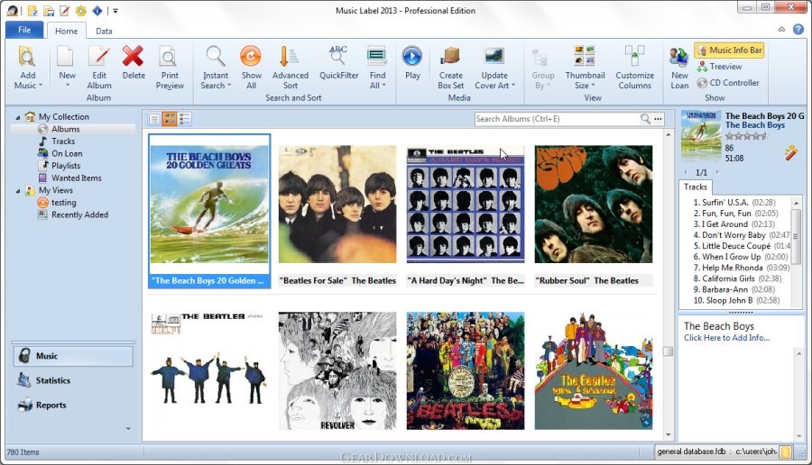Image resolution: width=812 pixels, height=465 pixels.
Task: Open the search options ellipsis menu
Action: coord(658,119)
